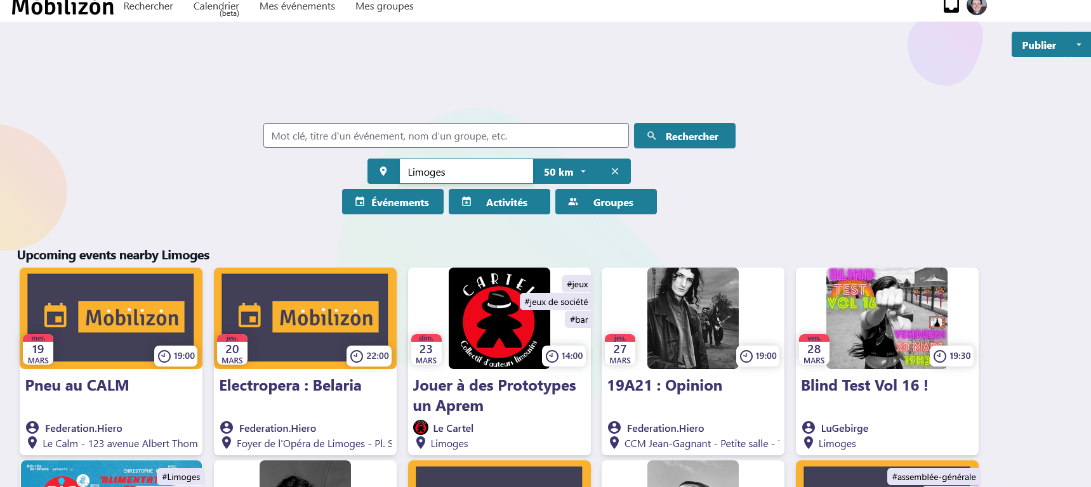Viewport: 1091px width, 487px height.
Task: Open 19A21 Opinion black-and-white photo
Action: tap(693, 318)
